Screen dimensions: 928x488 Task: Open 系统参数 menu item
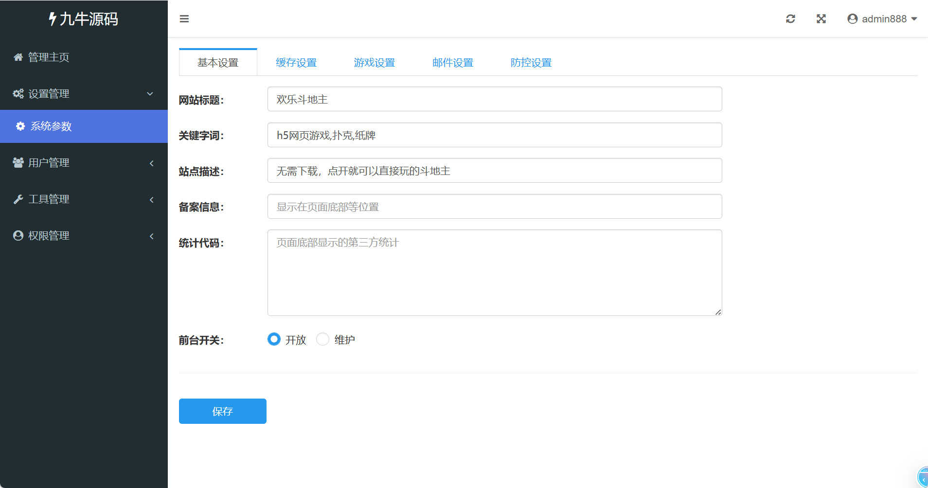(x=84, y=126)
